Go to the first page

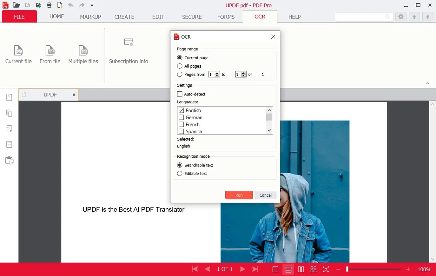(195, 269)
